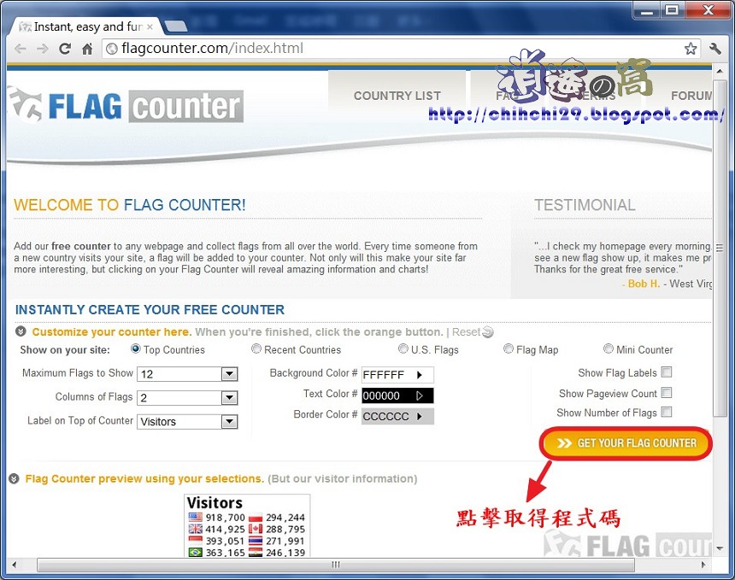
Task: Click the Reset link near customize options
Action: pos(467,332)
